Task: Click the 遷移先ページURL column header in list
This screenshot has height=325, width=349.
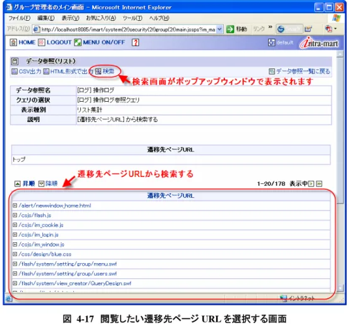Action: [x=171, y=195]
